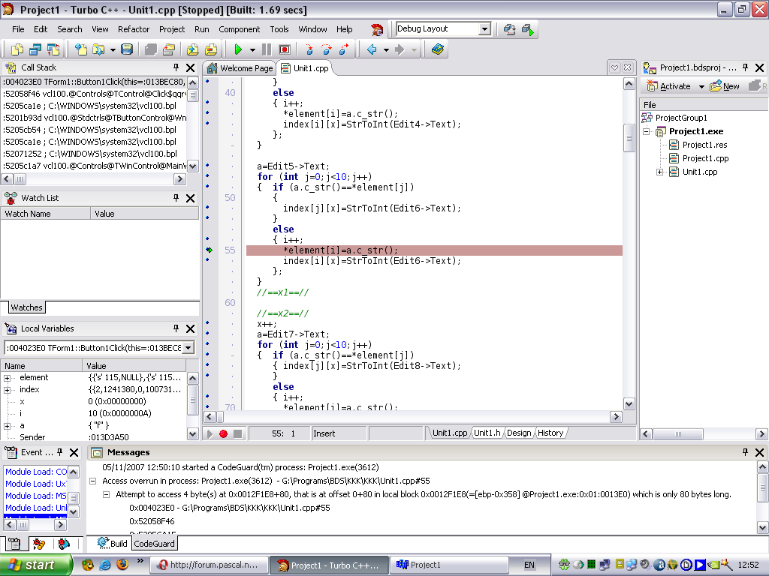
Task: Switch to the CodeGuard messages tab
Action: pyautogui.click(x=155, y=544)
